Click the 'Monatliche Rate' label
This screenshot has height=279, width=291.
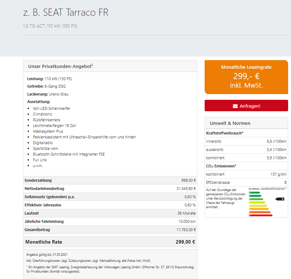pyautogui.click(x=44, y=242)
